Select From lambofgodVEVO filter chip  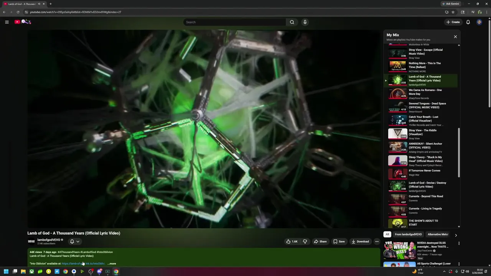(x=408, y=235)
